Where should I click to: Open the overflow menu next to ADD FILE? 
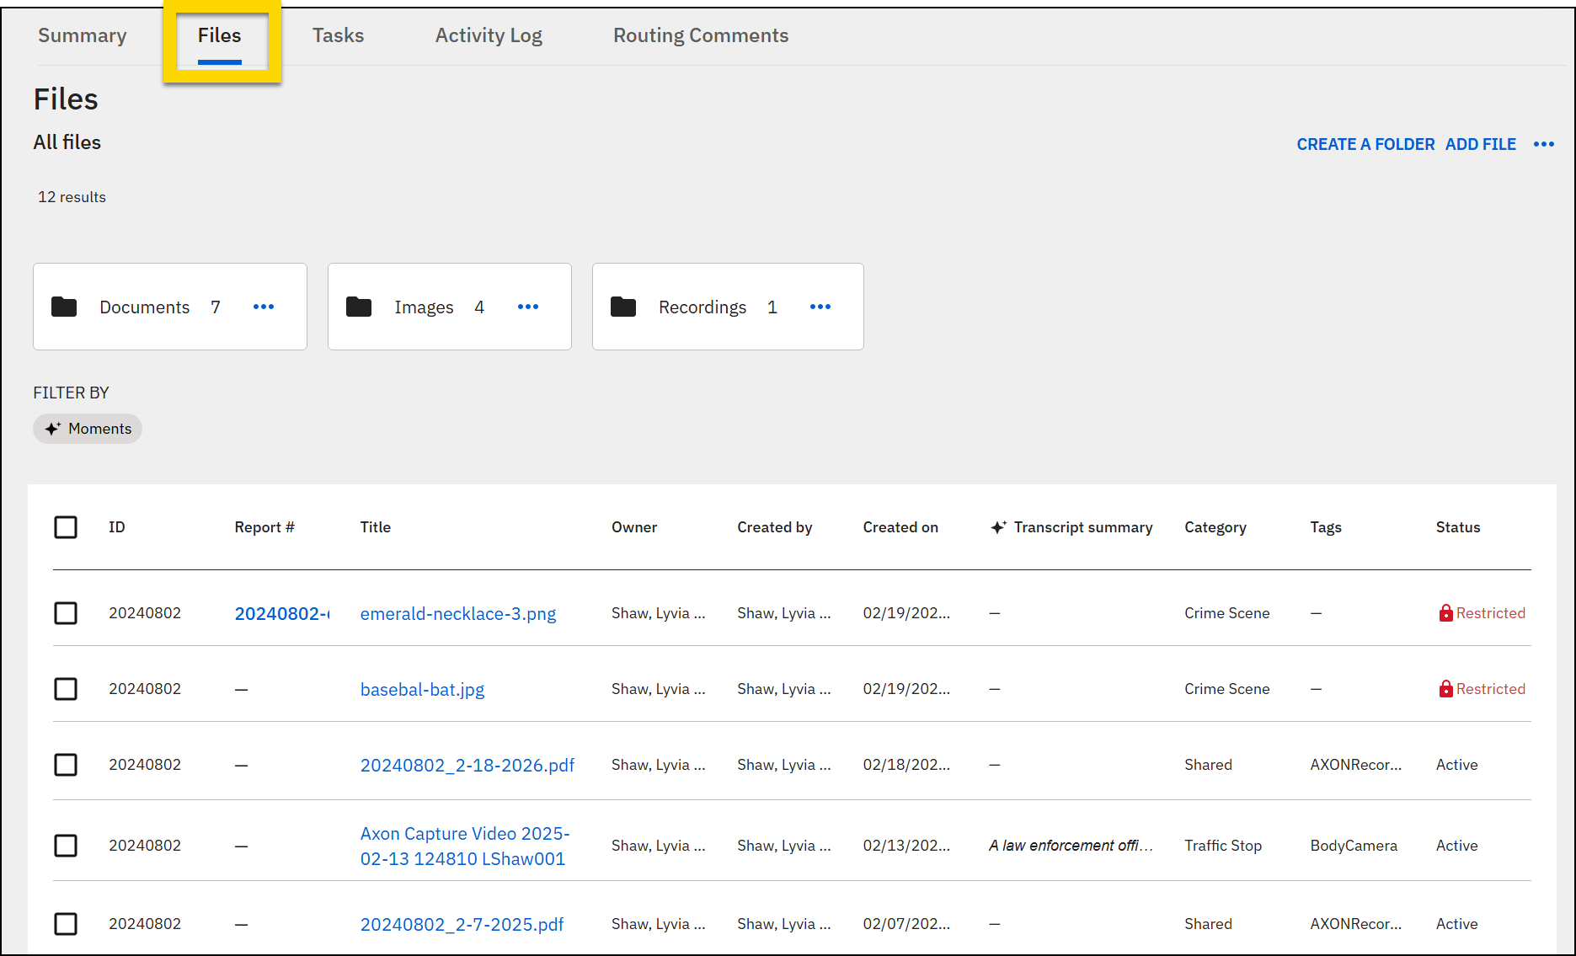(1545, 144)
